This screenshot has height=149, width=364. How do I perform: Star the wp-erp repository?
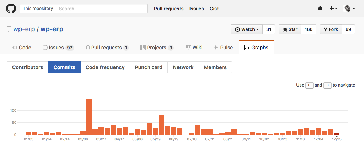(x=290, y=29)
